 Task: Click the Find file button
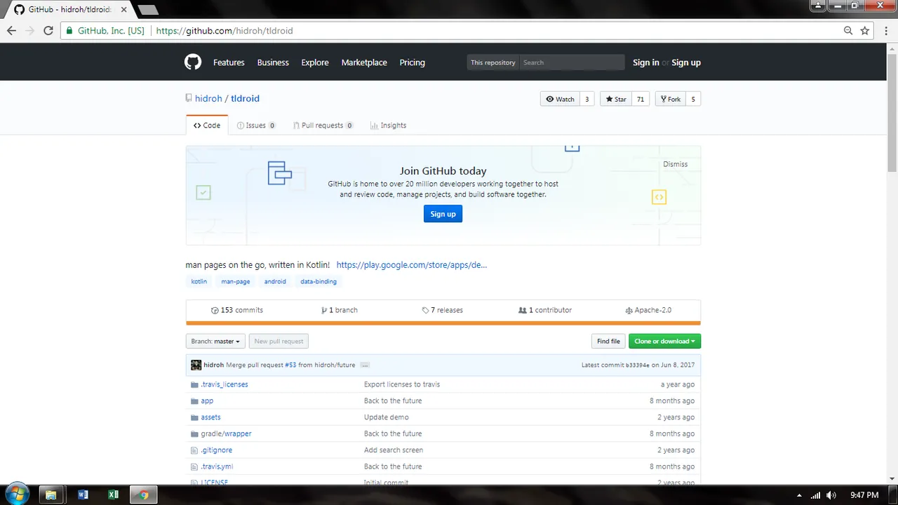point(608,342)
